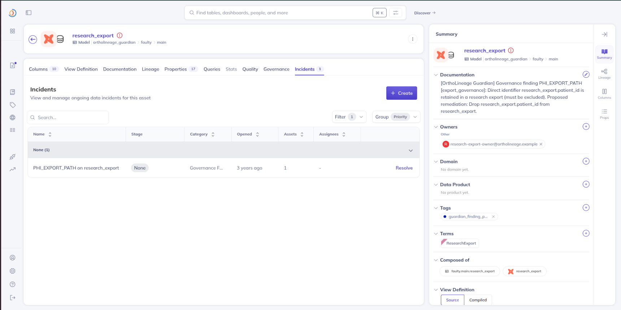Click the Create incident button
Viewport: 621px width, 310px height.
click(401, 93)
